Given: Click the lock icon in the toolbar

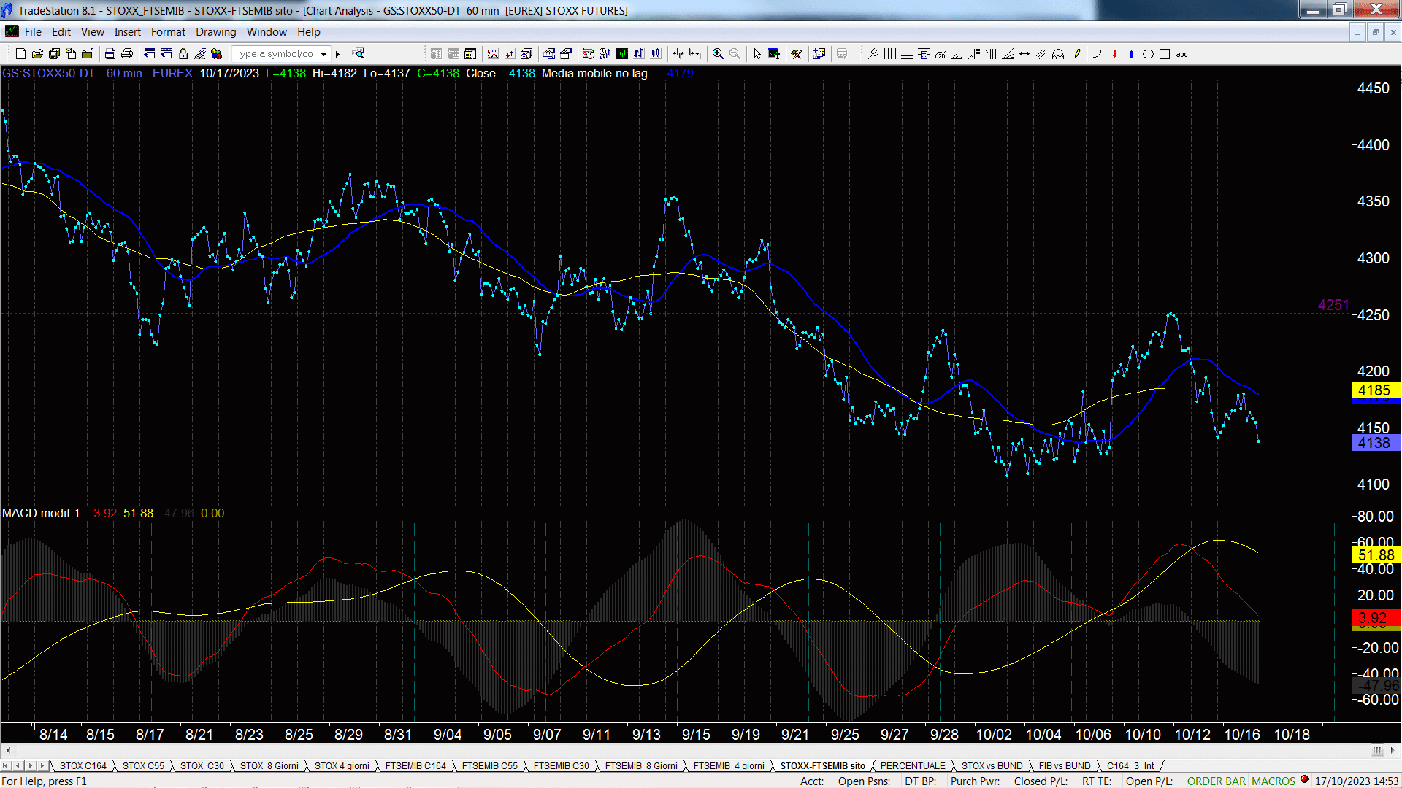Looking at the screenshot, I should [183, 53].
